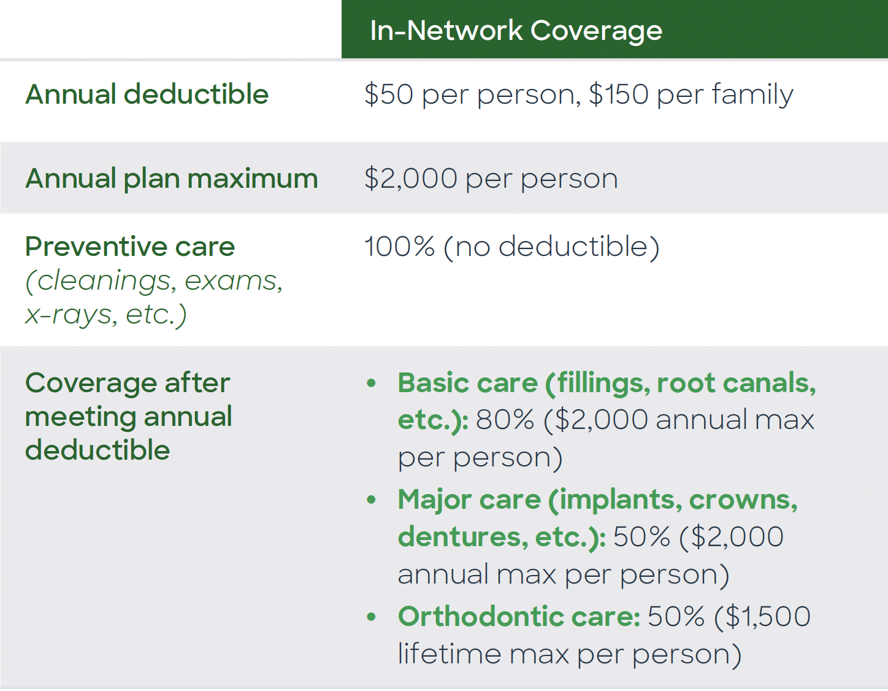Click the $2,000 per person plan maximum value
Screen dimensions: 888x691
[x=491, y=179]
